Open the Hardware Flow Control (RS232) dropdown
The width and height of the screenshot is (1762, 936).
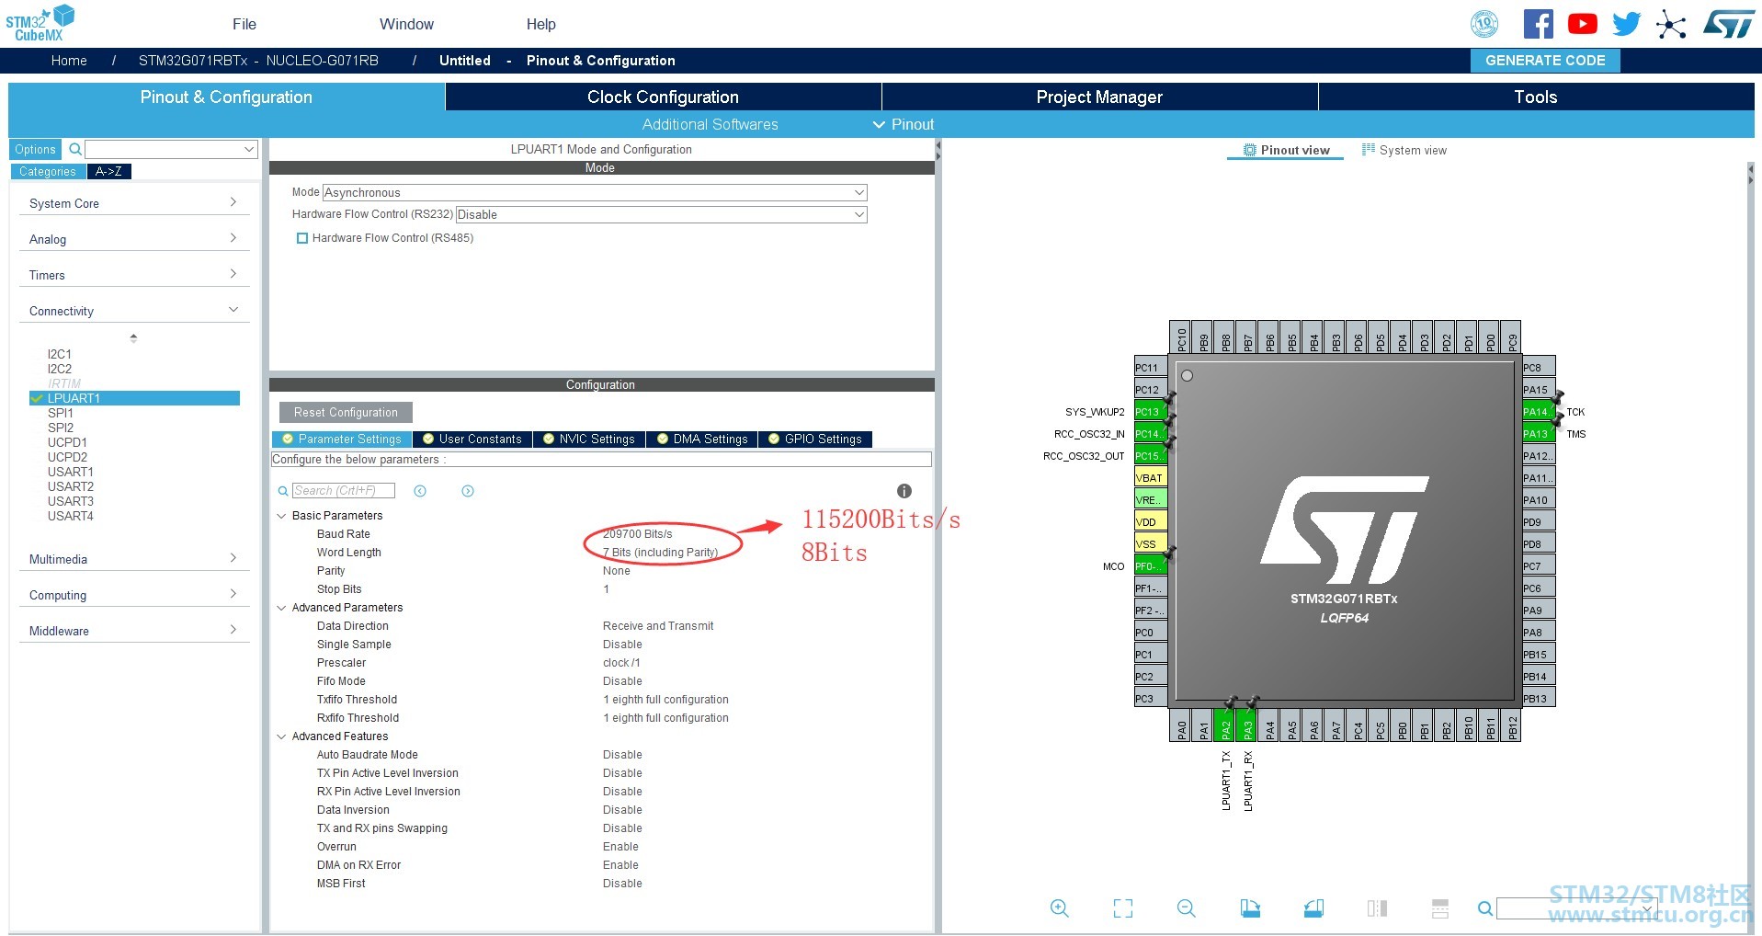coord(661,214)
